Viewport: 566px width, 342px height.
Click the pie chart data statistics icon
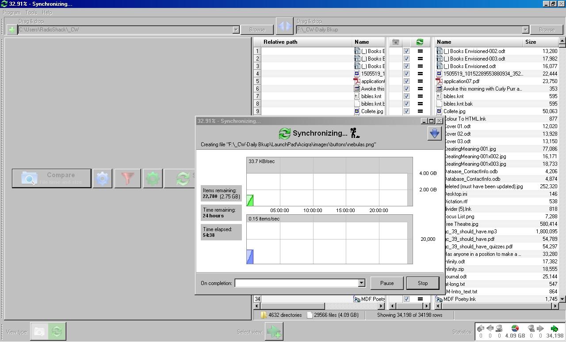click(515, 328)
